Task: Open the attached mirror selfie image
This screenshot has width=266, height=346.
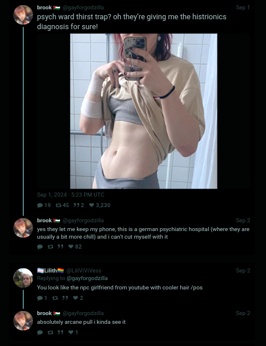Action: 143,111
